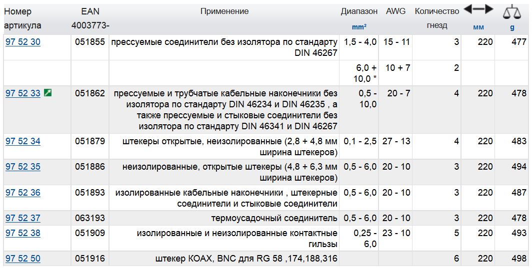Click the штекер КОАХ, BNC description cell

pyautogui.click(x=246, y=259)
